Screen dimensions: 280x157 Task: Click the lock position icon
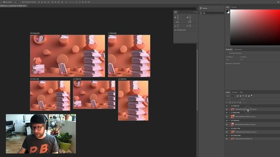(x=235, y=102)
